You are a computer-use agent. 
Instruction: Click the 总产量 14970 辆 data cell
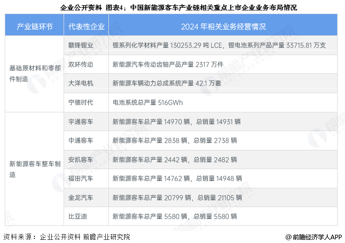tap(223, 122)
